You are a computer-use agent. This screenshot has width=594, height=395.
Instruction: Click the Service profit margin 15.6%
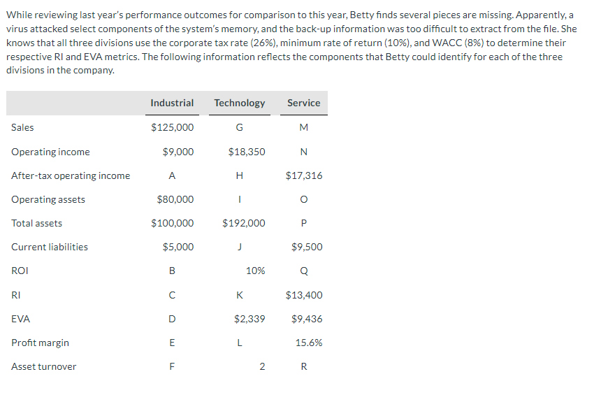(309, 343)
